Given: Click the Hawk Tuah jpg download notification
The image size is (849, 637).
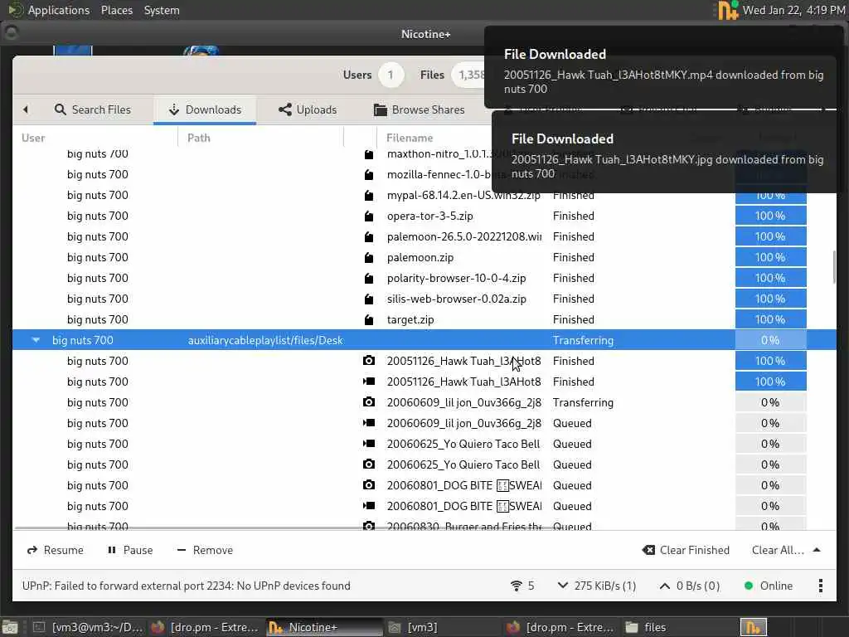Looking at the screenshot, I should 667,153.
